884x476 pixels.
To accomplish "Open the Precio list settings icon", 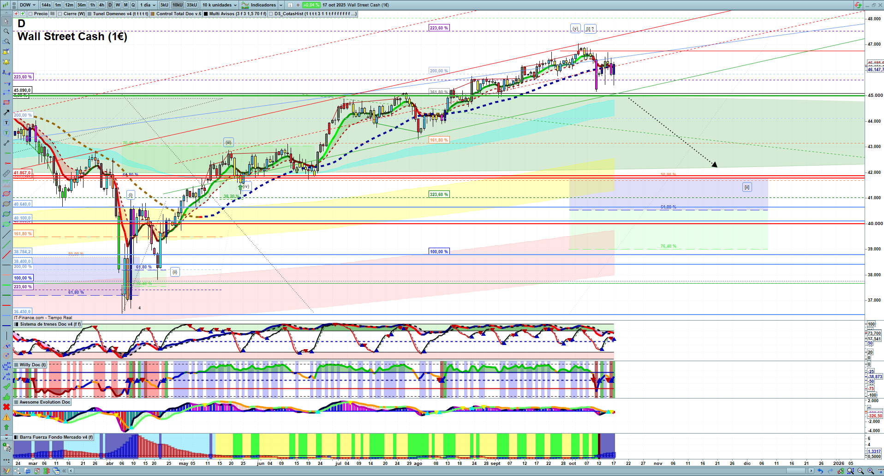I will point(53,14).
